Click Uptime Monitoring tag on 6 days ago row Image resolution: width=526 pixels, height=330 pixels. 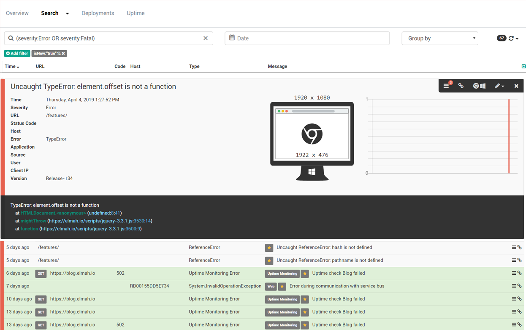(x=282, y=273)
